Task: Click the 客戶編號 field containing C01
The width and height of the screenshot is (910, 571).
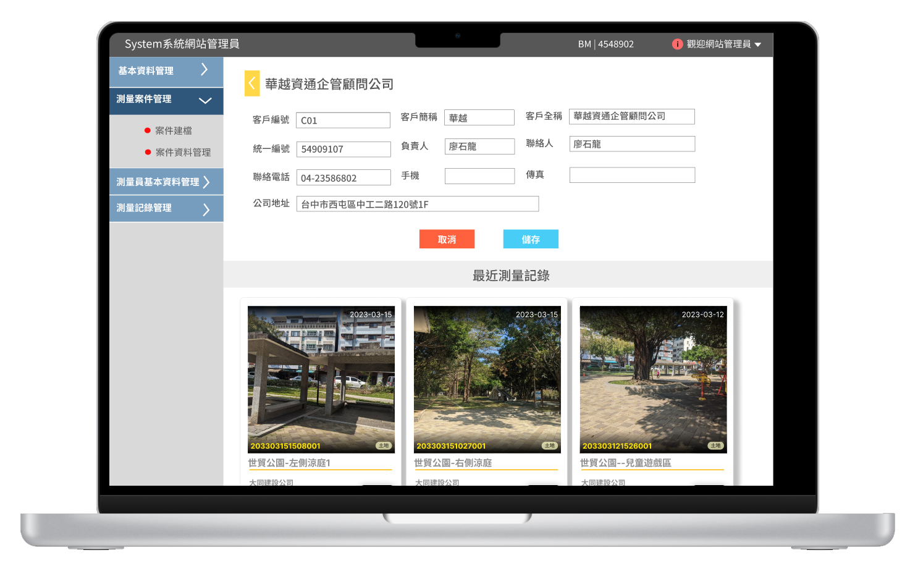Action: tap(343, 121)
